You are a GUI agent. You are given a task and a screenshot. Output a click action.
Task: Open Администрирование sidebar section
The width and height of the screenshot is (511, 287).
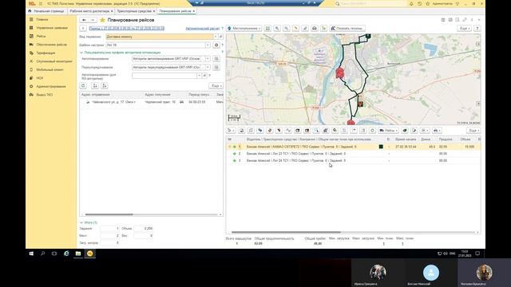point(51,86)
